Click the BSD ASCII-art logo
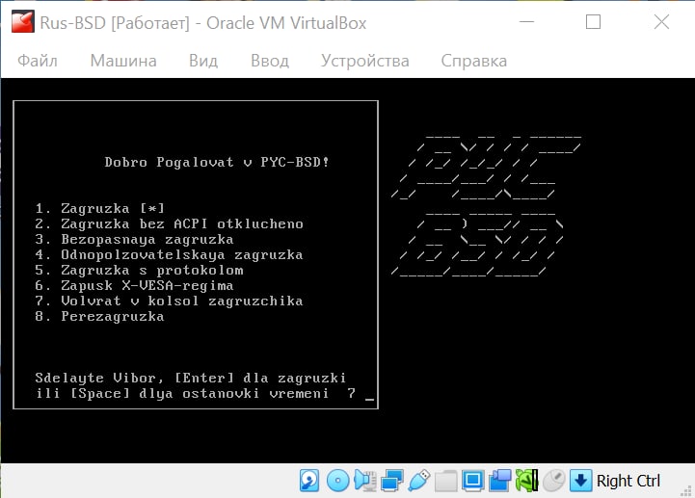695x498 pixels. pos(477,245)
